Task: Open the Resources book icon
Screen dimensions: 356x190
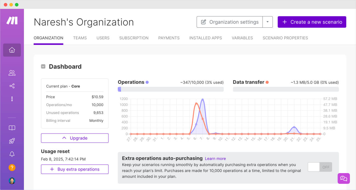Action: [x=12, y=128]
